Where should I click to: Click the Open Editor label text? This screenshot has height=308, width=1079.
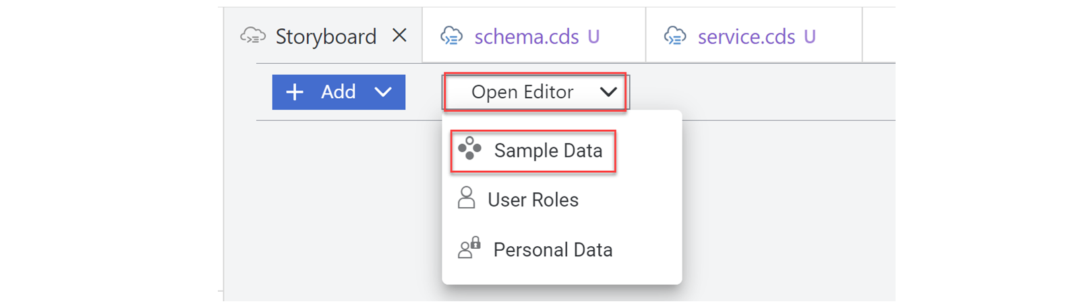pyautogui.click(x=523, y=92)
